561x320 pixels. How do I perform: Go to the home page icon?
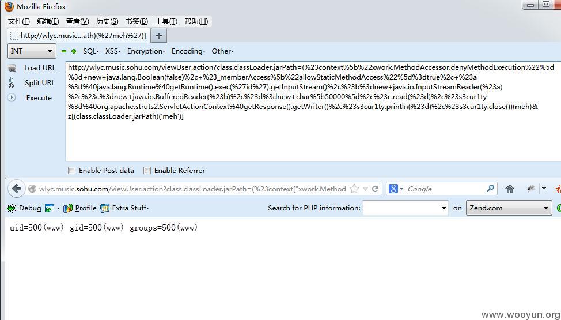point(510,189)
